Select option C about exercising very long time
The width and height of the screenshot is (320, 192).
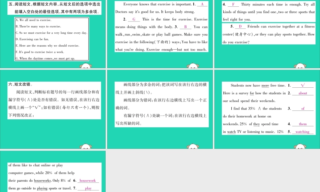52,33
